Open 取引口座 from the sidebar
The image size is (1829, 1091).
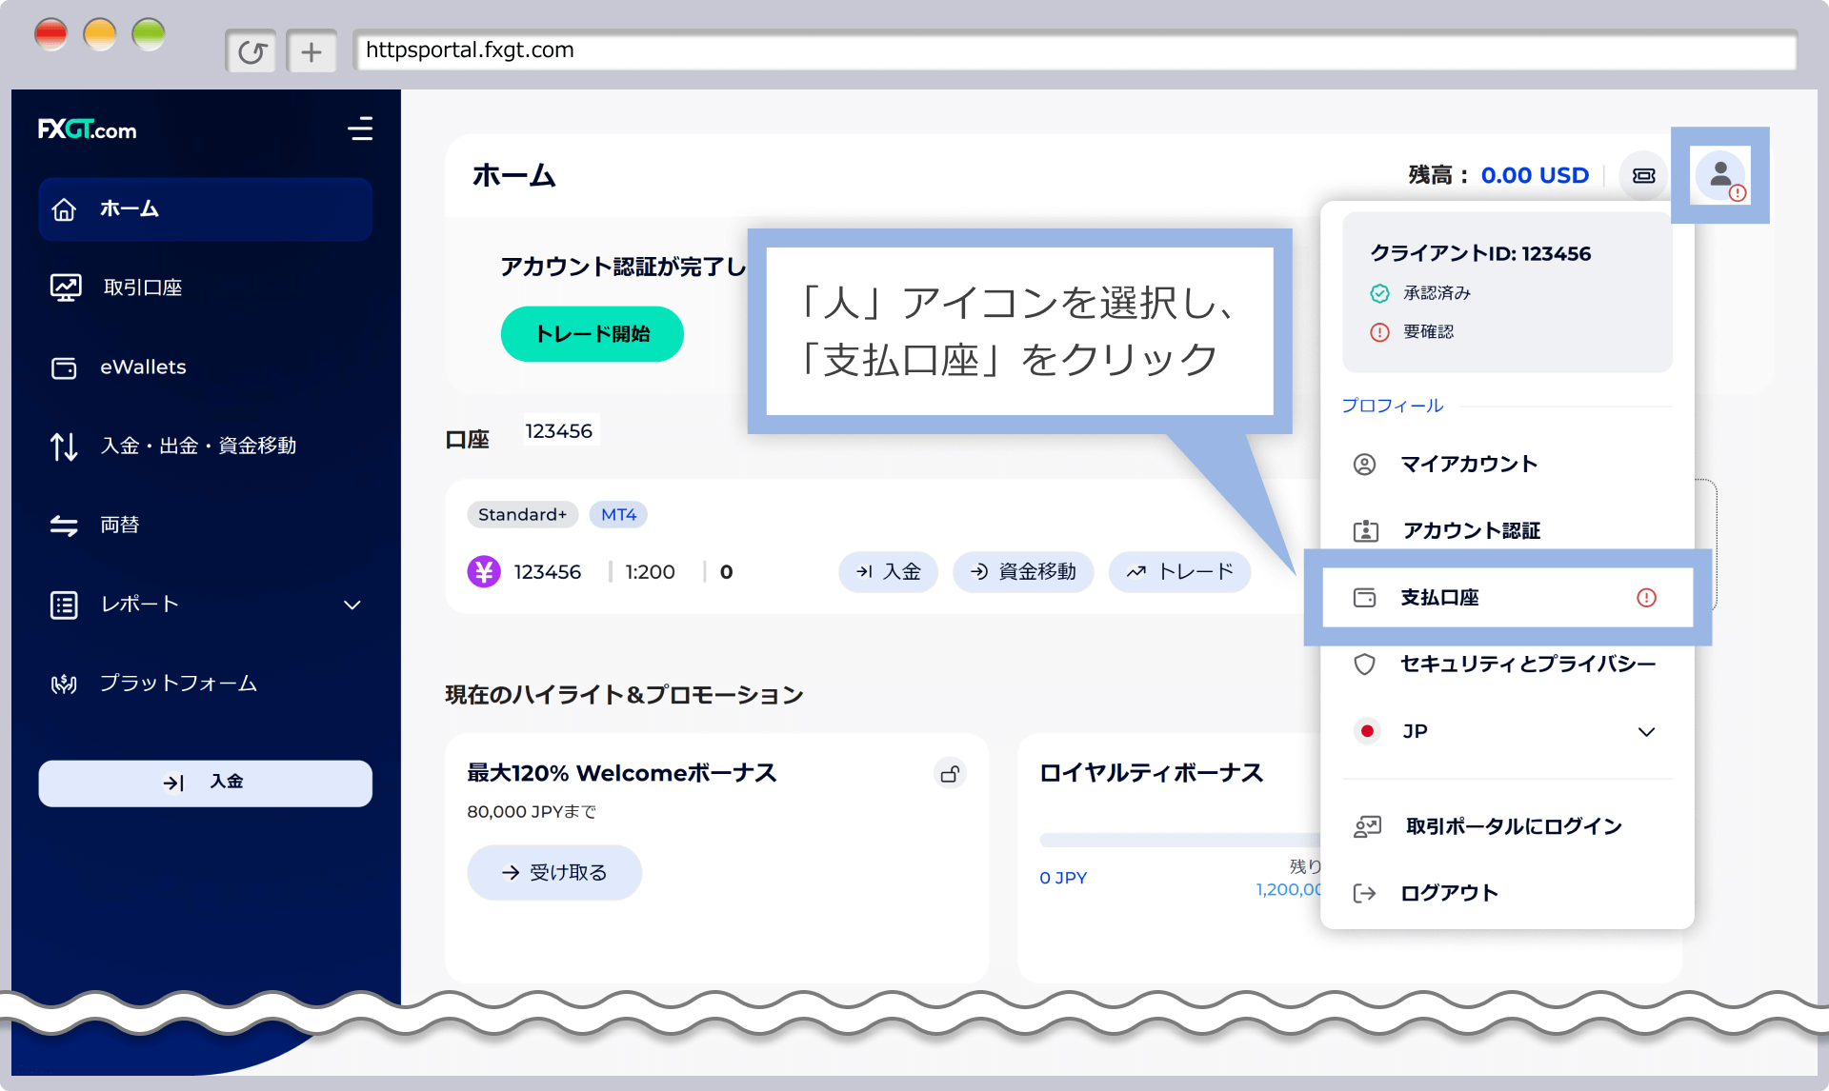64,287
